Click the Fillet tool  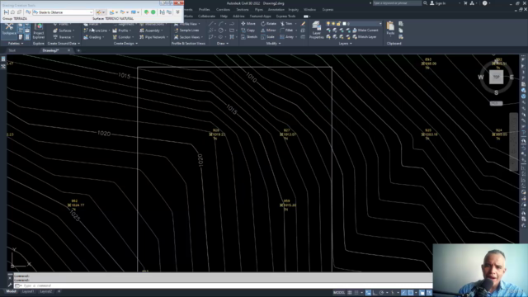point(287,31)
